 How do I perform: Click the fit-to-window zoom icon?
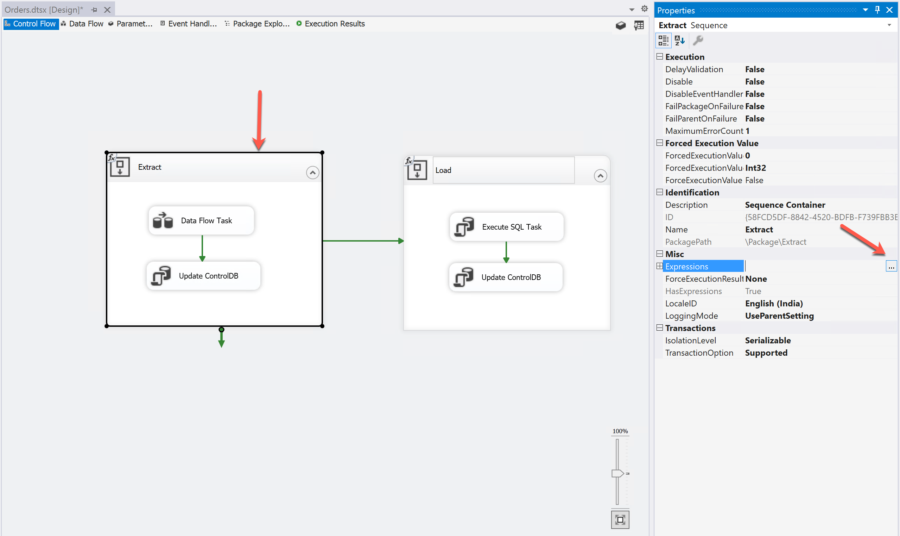[x=620, y=520]
